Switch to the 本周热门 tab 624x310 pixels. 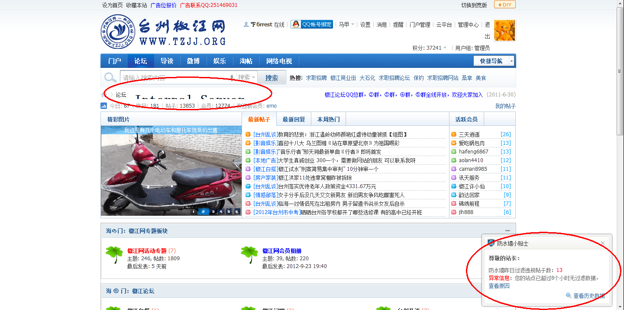(328, 119)
